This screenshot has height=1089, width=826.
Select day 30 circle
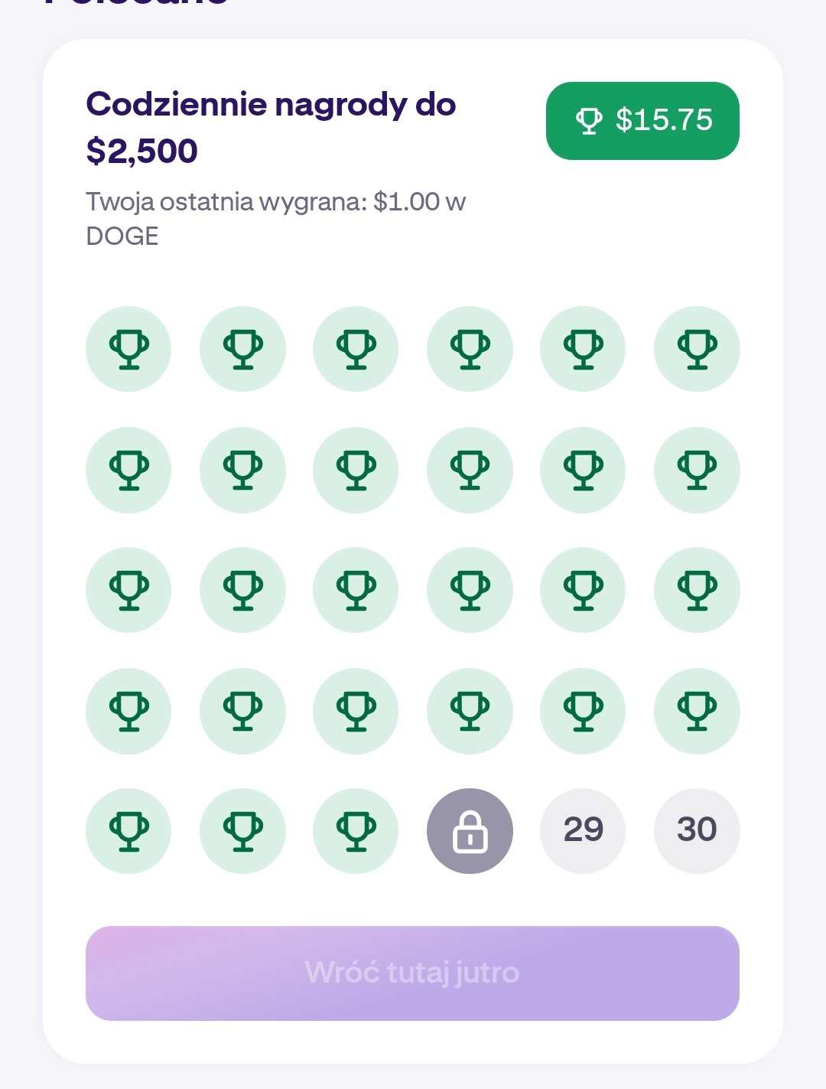tap(697, 831)
